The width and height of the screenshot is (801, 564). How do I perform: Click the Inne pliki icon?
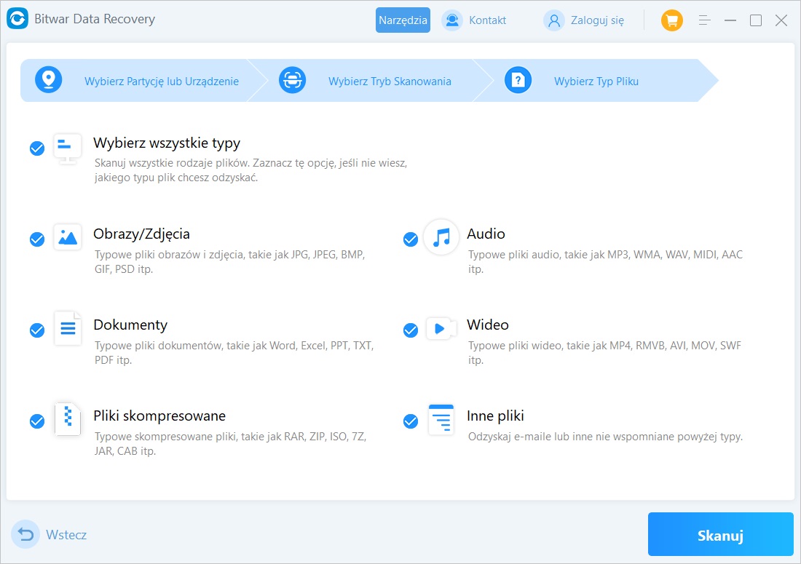tap(441, 419)
